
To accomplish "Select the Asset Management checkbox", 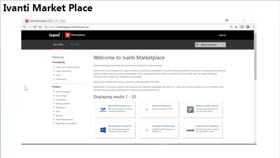I will (x=54, y=119).
